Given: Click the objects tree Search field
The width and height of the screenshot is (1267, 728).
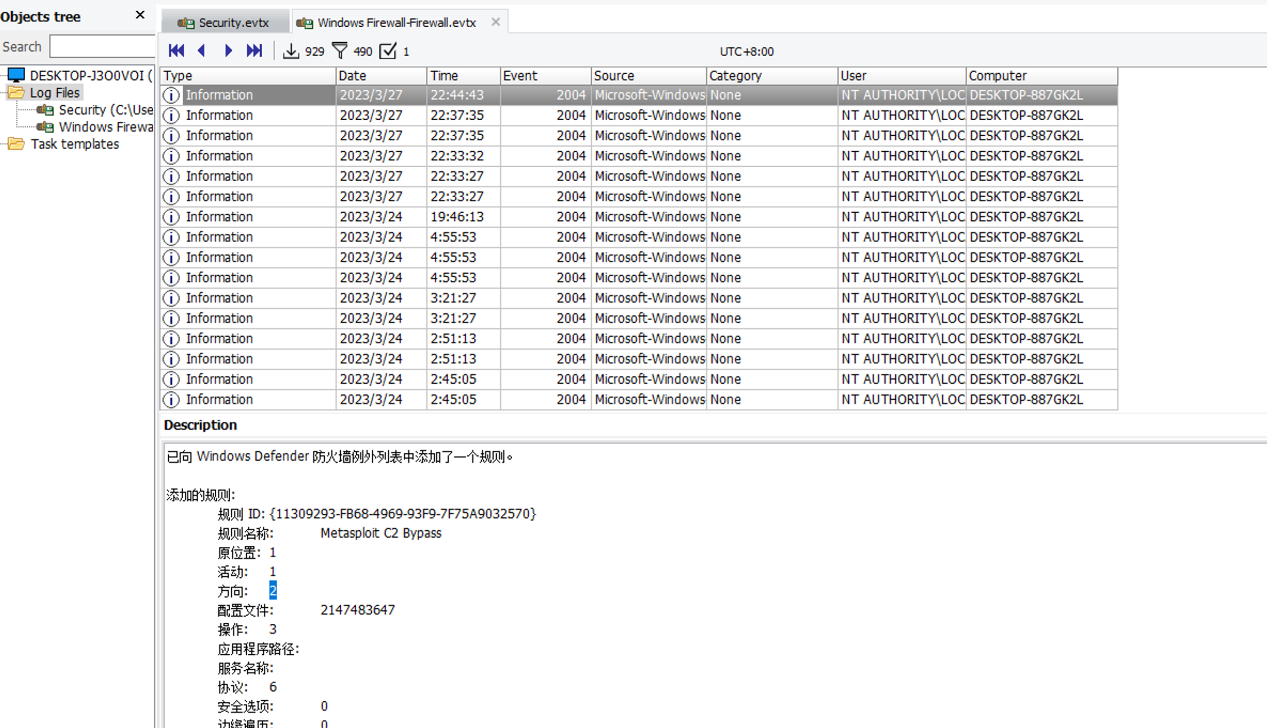Looking at the screenshot, I should (x=102, y=47).
